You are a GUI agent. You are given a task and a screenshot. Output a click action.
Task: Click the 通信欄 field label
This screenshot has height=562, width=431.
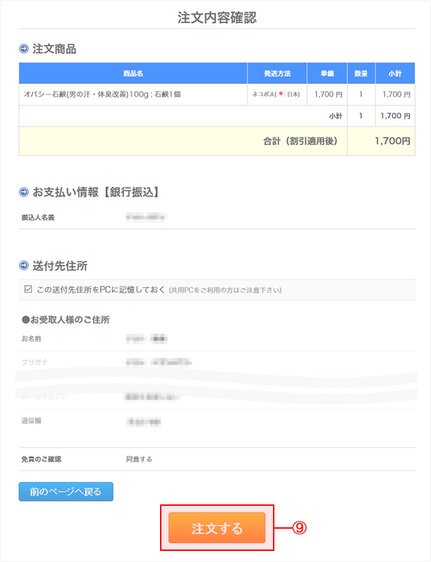click(32, 420)
